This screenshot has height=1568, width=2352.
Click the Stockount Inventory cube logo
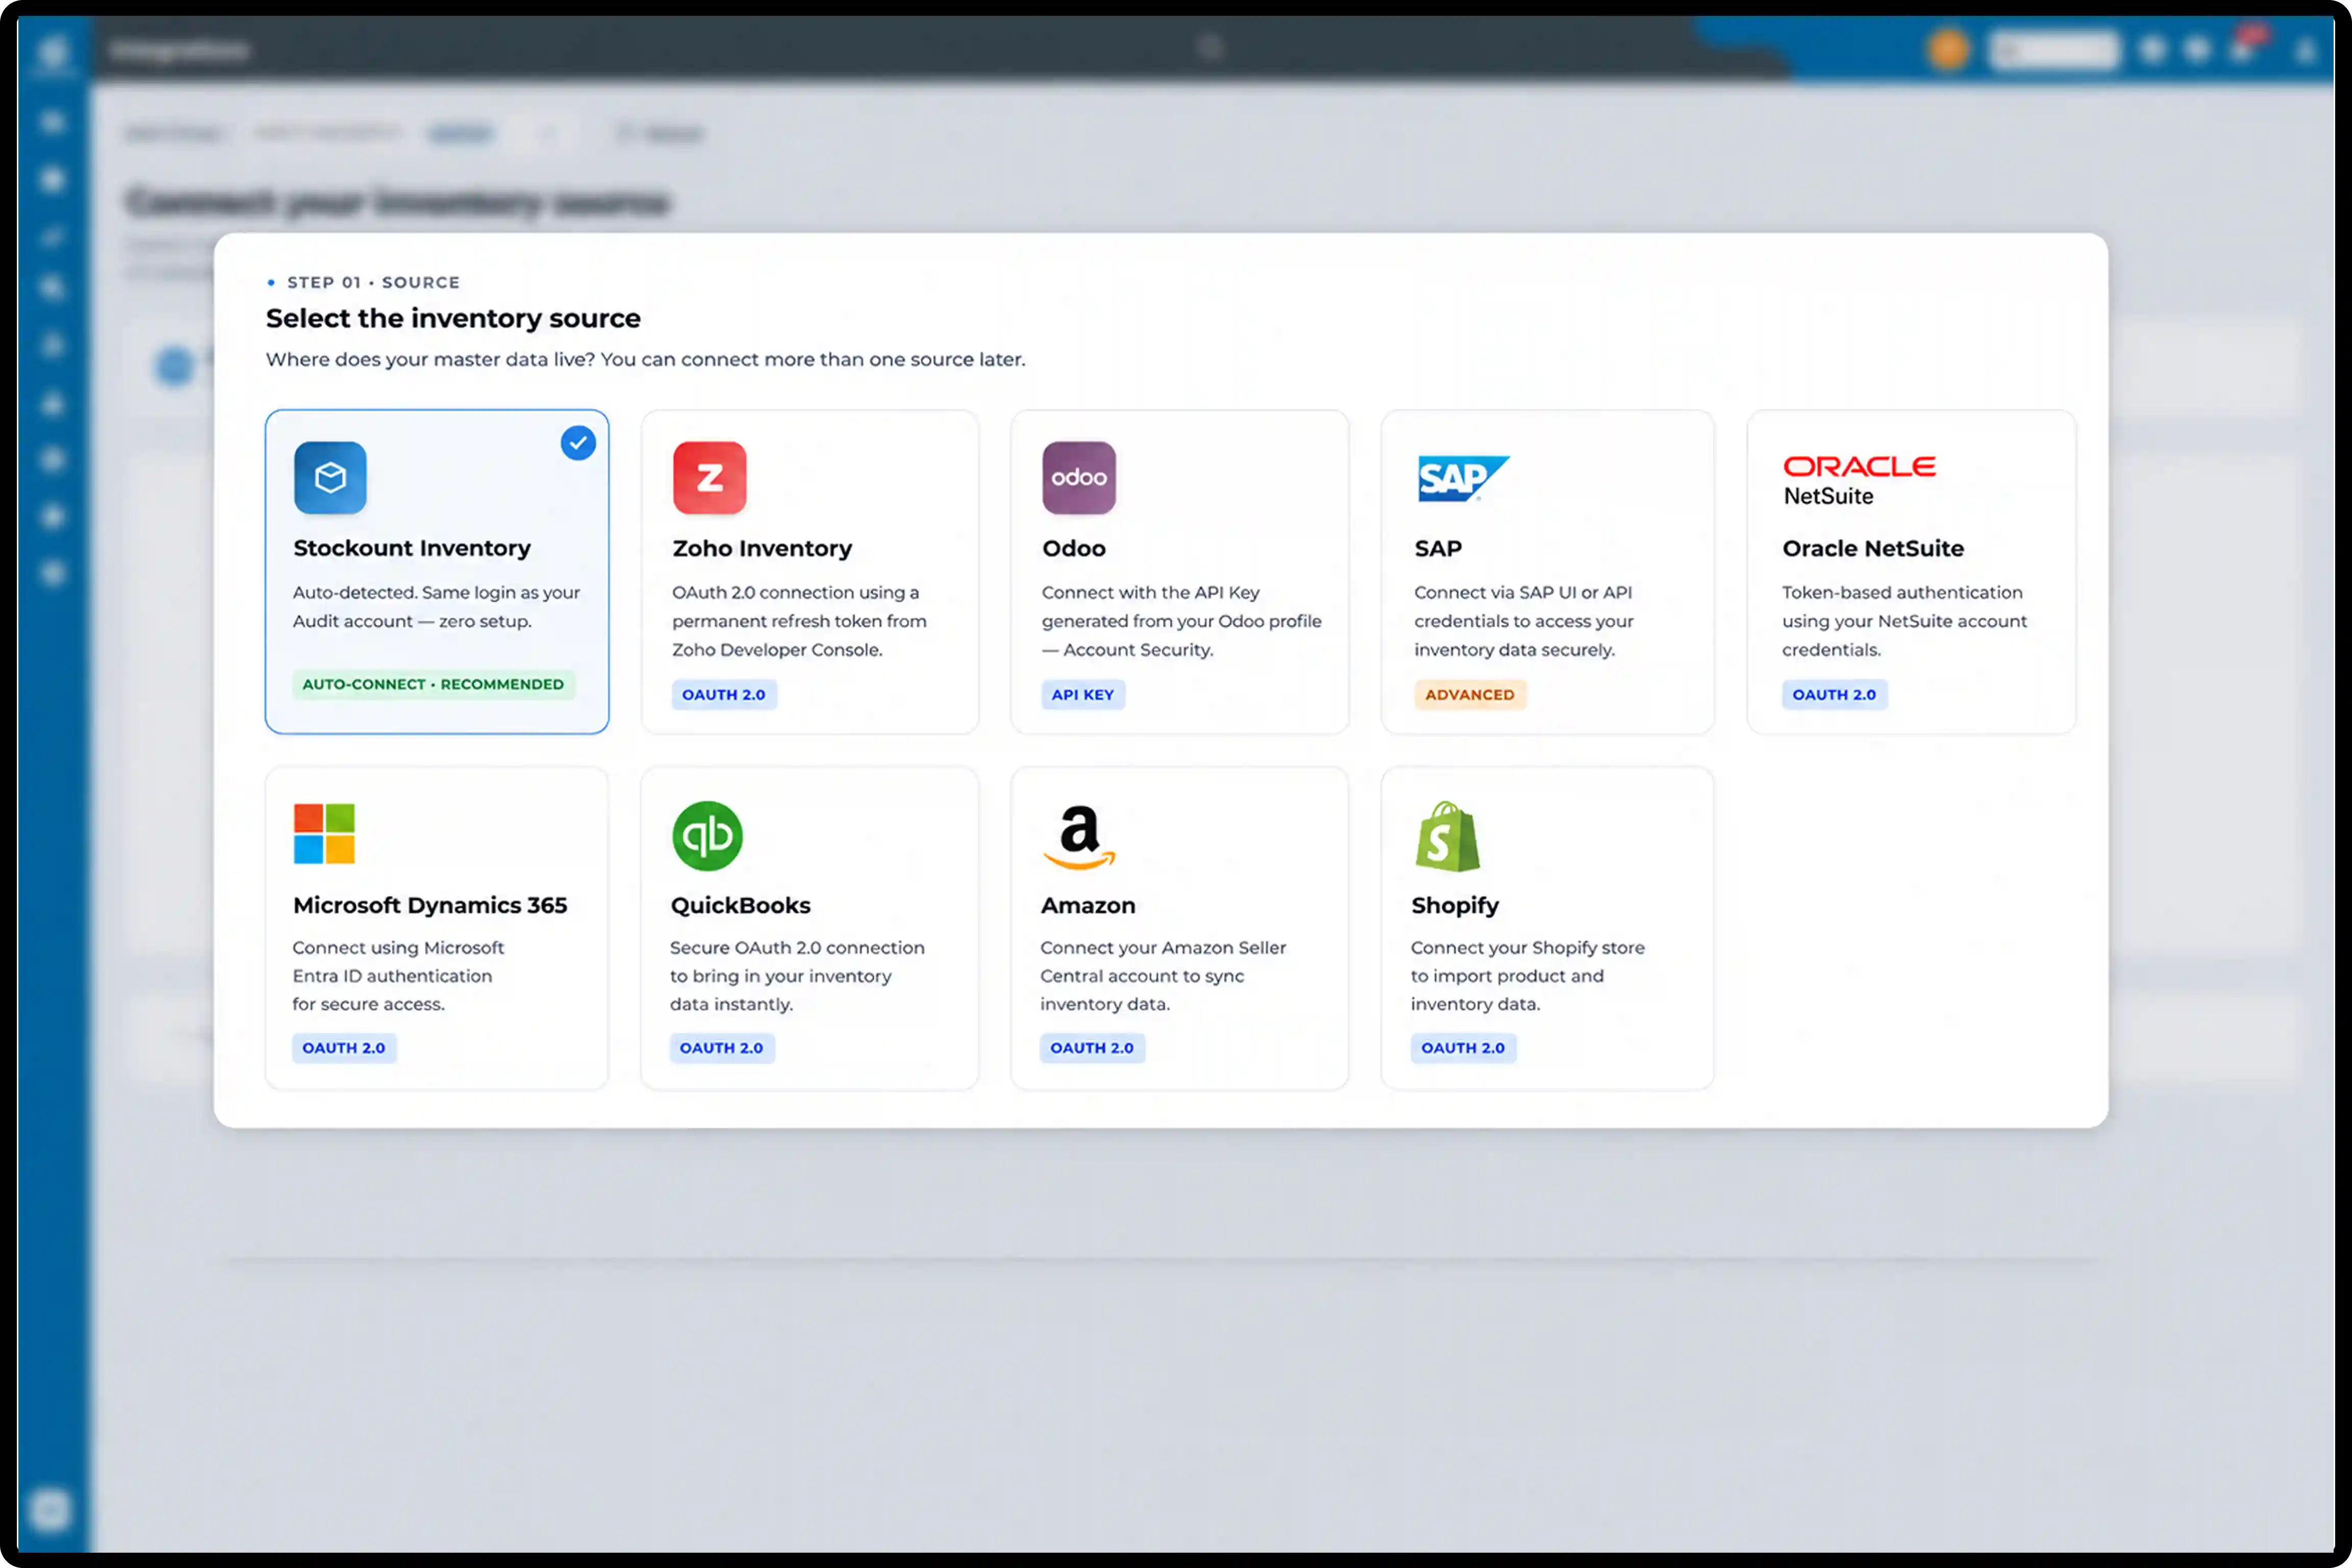(330, 477)
